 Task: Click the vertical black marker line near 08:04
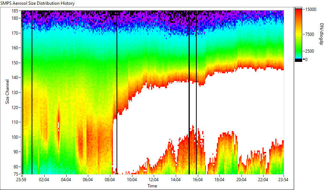point(117,92)
